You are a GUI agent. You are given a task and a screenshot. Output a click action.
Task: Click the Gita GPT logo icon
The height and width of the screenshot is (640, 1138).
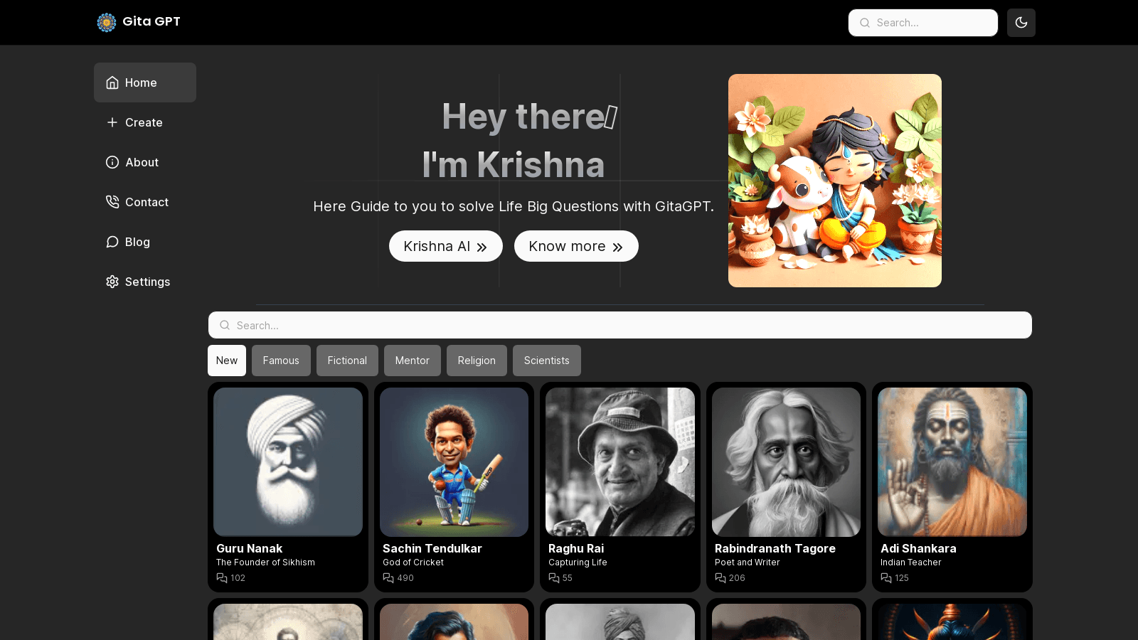(107, 22)
